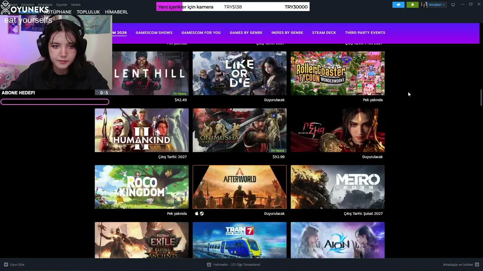Open the Arkadaşlar ve Sohbet link

click(458, 265)
